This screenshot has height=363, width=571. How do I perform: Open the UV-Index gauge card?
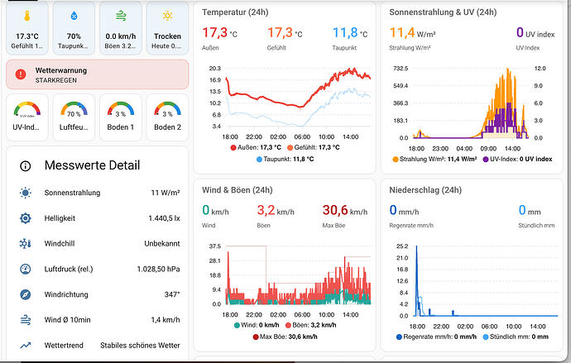tap(27, 117)
